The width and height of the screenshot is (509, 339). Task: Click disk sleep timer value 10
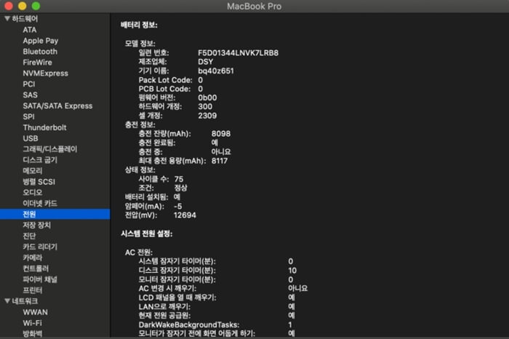click(292, 271)
